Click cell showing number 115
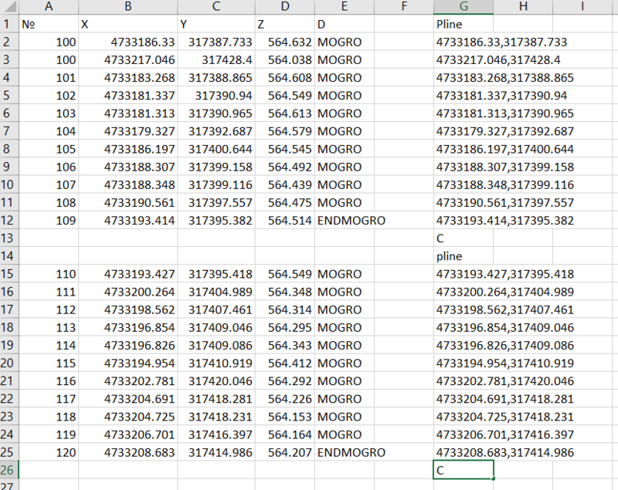This screenshot has width=618, height=490. pos(49,363)
